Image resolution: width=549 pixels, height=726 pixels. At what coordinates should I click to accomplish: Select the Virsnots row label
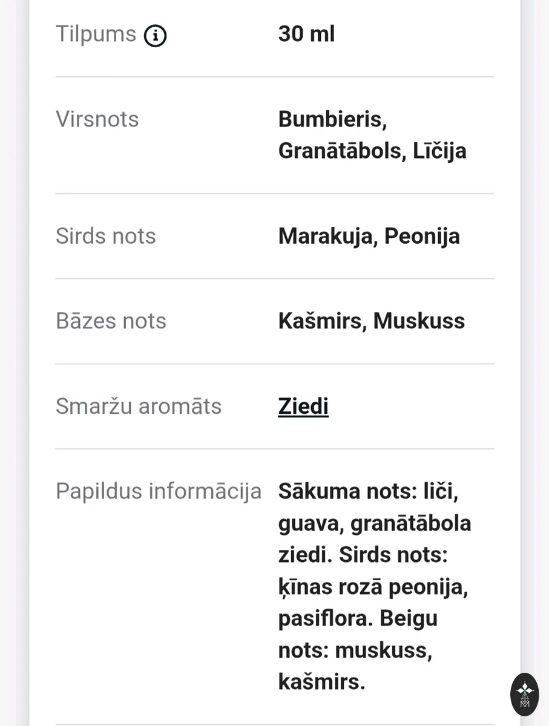[97, 119]
